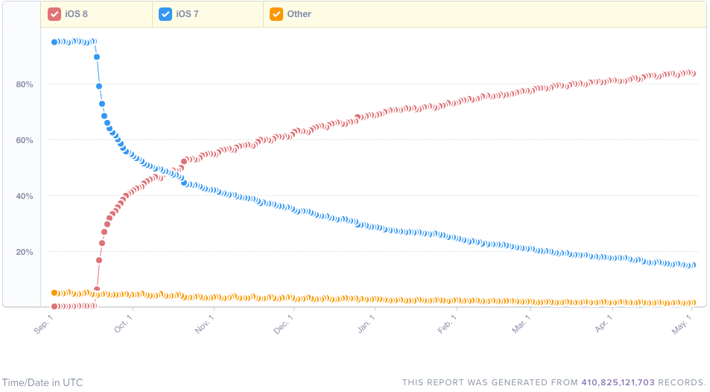Click the last iOS 8 data point
Image resolution: width=710 pixels, height=392 pixels.
(x=692, y=73)
